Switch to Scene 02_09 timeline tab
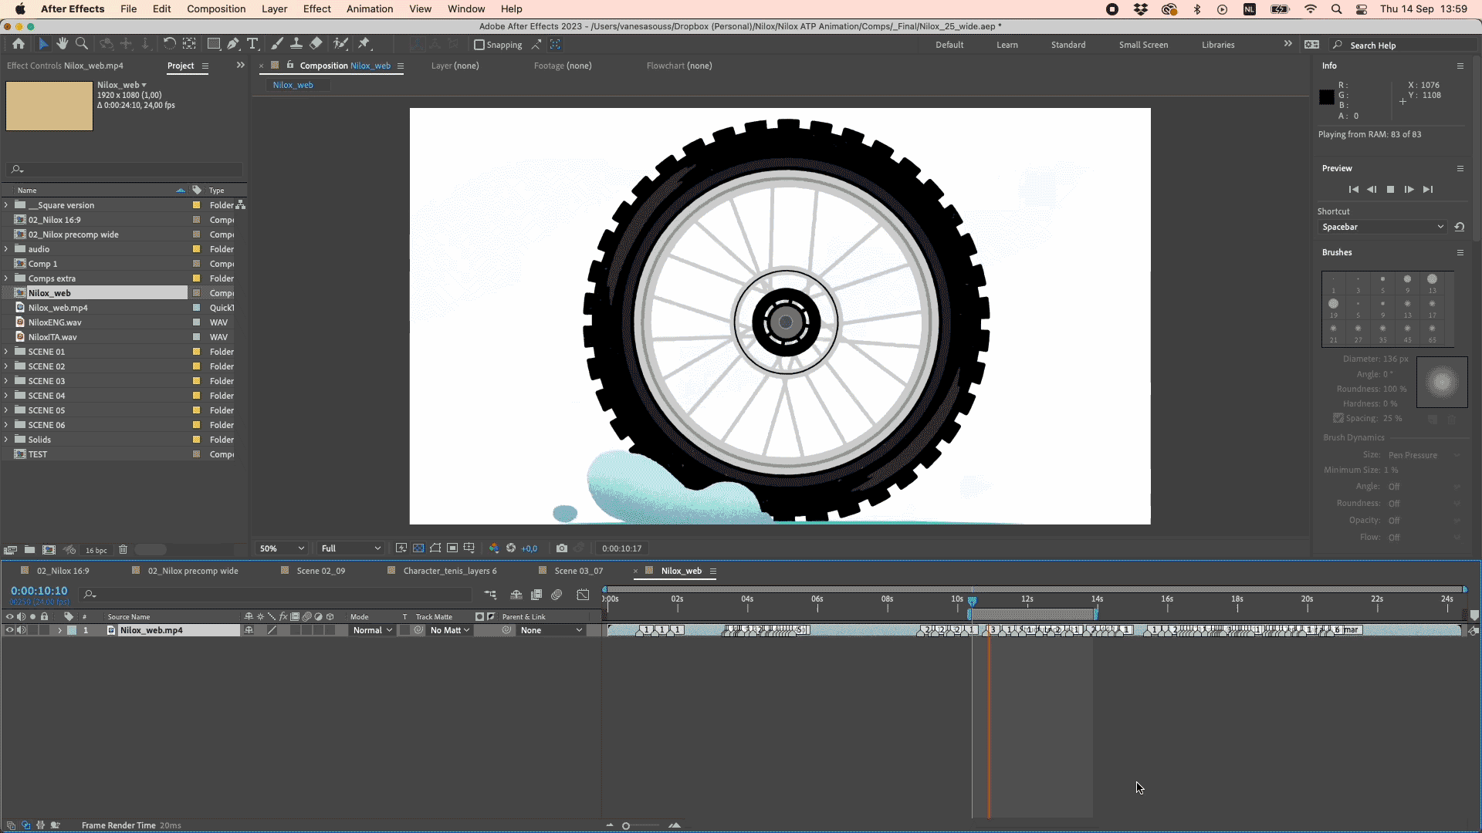The height and width of the screenshot is (833, 1482). pyautogui.click(x=320, y=571)
